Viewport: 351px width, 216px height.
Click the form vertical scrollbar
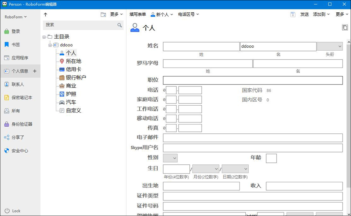tap(349, 116)
